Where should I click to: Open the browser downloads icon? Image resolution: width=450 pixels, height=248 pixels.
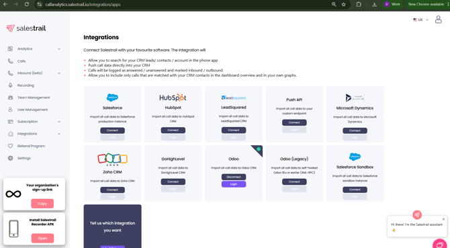coord(374,4)
